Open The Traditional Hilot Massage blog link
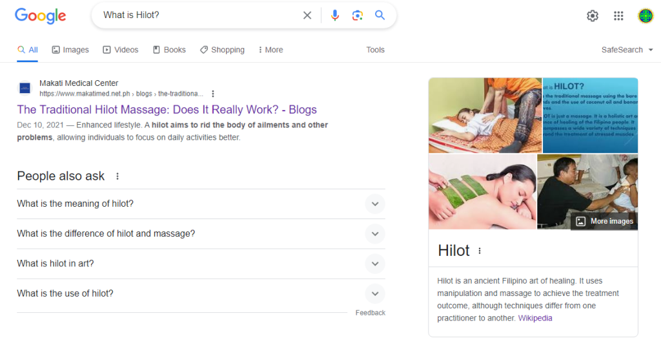This screenshot has height=340, width=661. pyautogui.click(x=167, y=109)
